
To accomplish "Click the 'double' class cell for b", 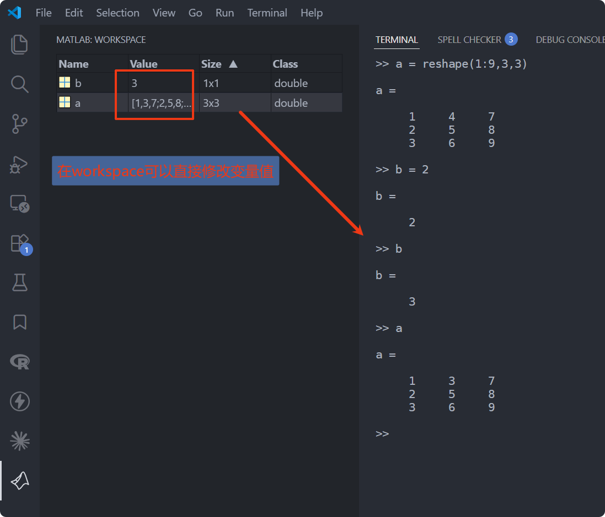I will coord(306,83).
